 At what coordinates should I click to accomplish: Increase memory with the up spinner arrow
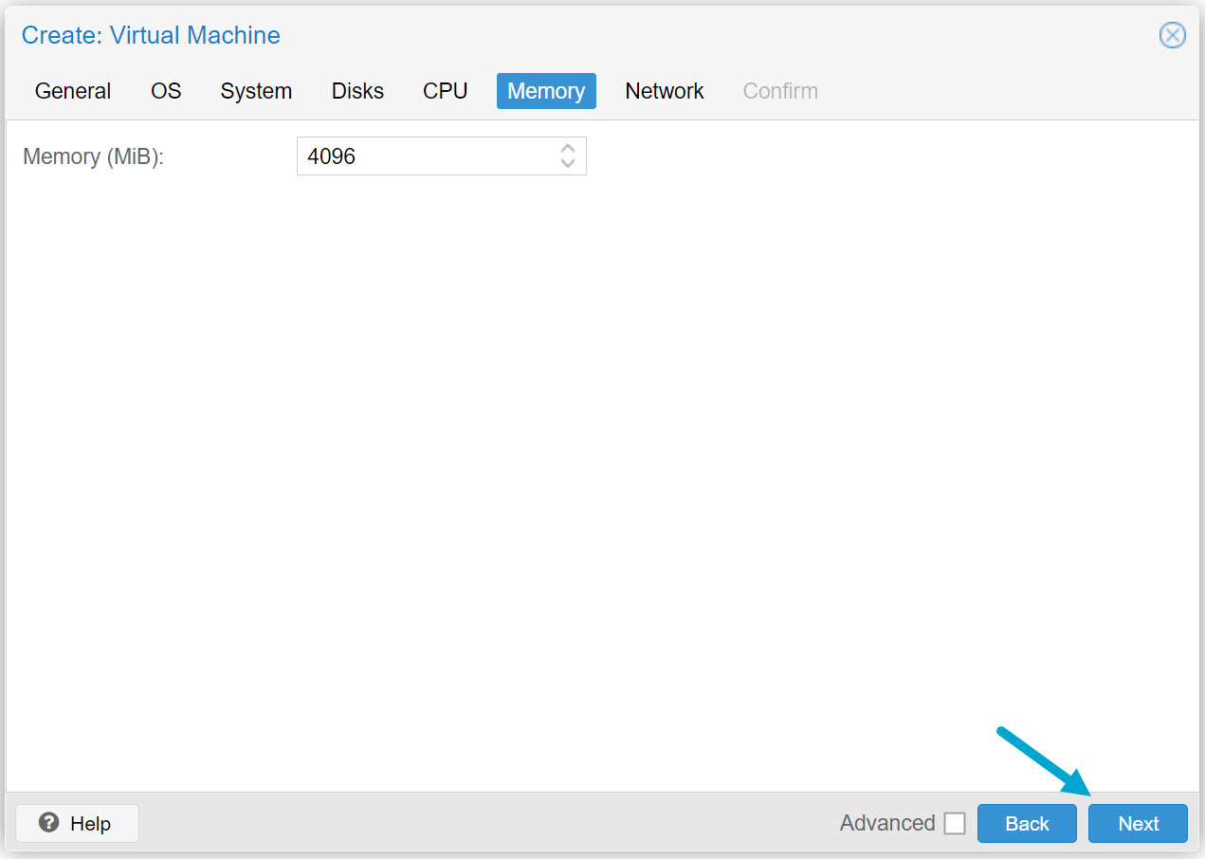(567, 149)
